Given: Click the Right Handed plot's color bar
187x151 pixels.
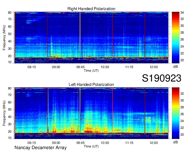Looking at the screenshot, I should pos(175,37).
